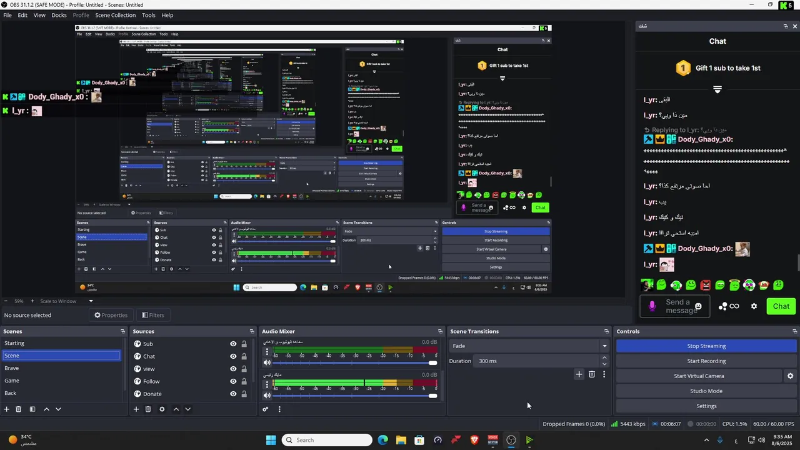Toggle visibility of Donate source
The width and height of the screenshot is (800, 450).
233,394
